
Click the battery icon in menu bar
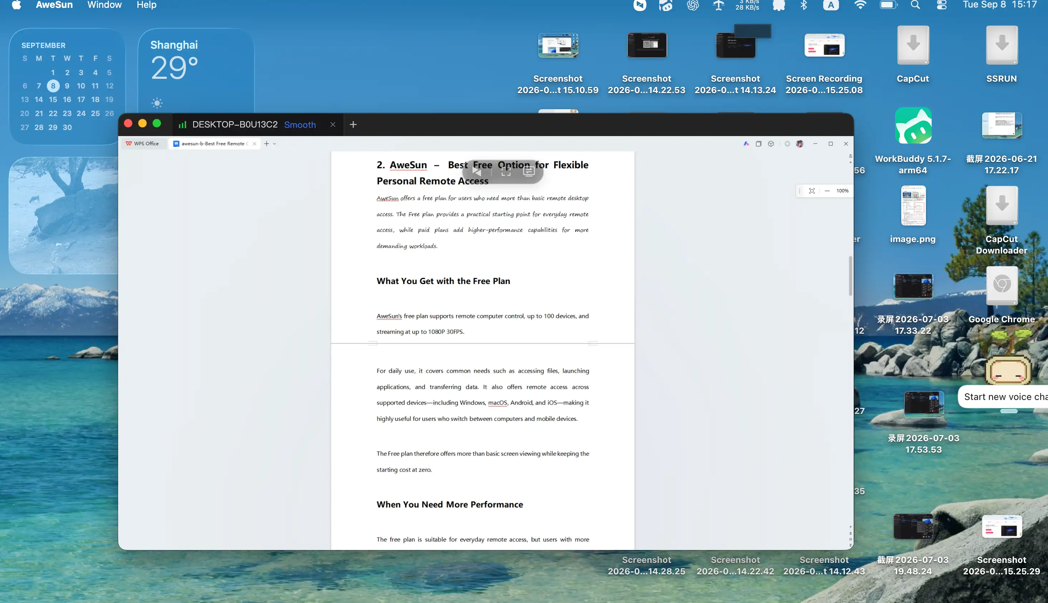(888, 5)
